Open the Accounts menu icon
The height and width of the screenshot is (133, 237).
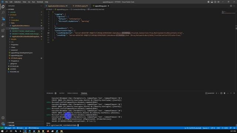click(3, 118)
